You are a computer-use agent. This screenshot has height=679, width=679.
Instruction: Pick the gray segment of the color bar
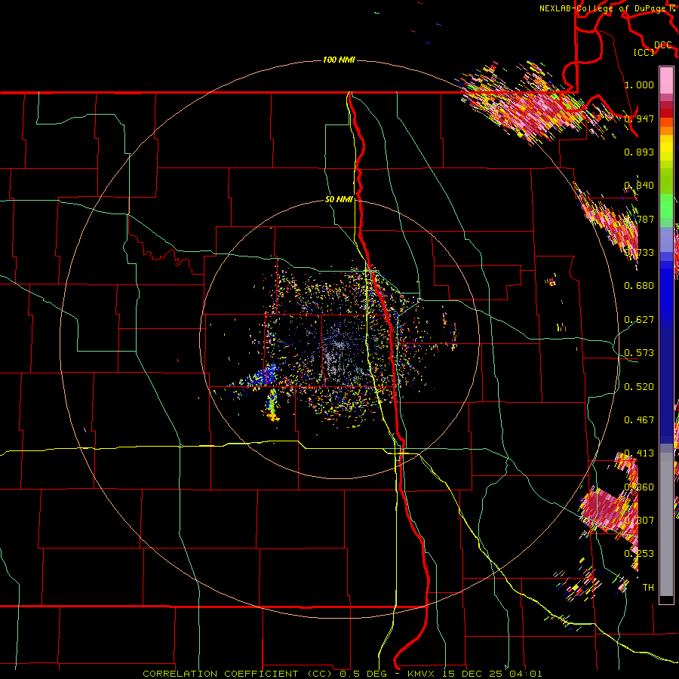pyautogui.click(x=666, y=524)
